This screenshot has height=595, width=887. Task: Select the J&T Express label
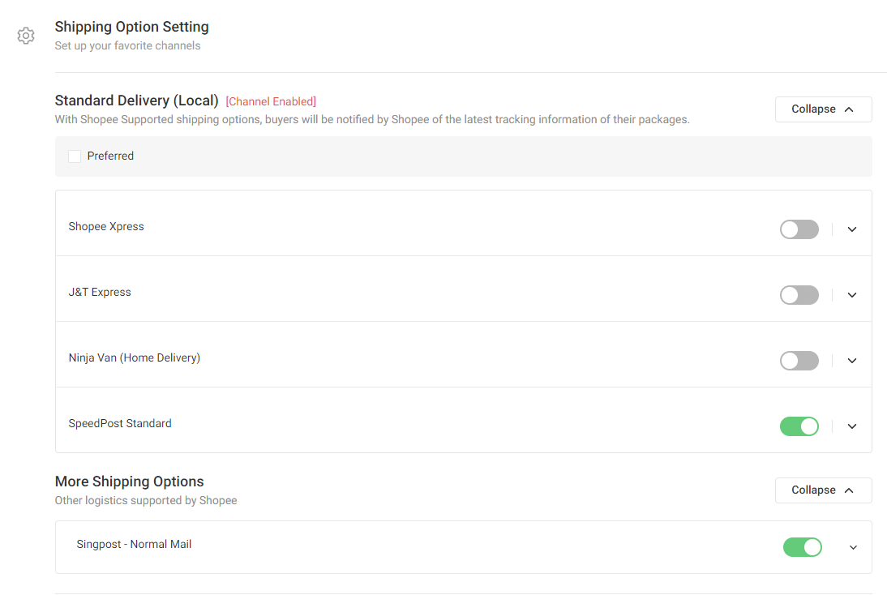click(100, 293)
